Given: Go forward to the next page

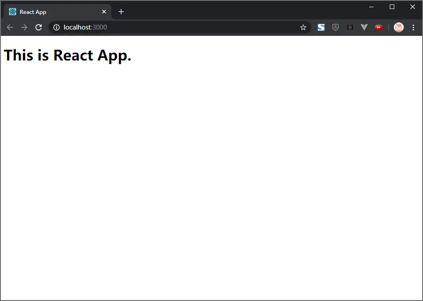Looking at the screenshot, I should [24, 27].
